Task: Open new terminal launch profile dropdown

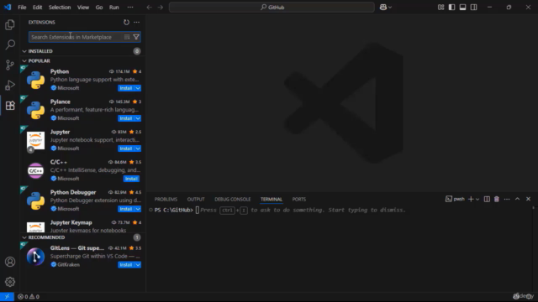Action: coord(477,200)
